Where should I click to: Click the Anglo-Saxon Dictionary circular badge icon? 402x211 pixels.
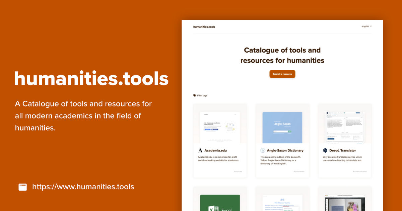click(x=263, y=150)
